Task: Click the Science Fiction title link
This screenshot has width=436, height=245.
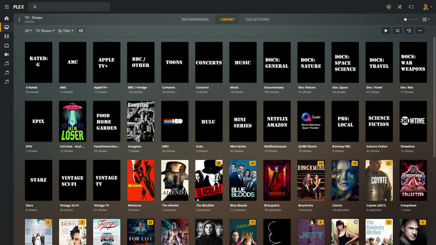Action: [377, 146]
